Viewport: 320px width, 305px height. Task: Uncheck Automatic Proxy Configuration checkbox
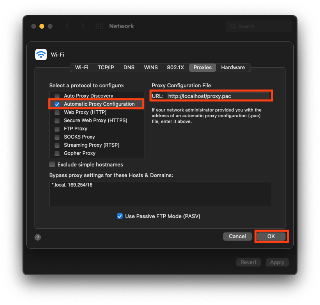57,104
